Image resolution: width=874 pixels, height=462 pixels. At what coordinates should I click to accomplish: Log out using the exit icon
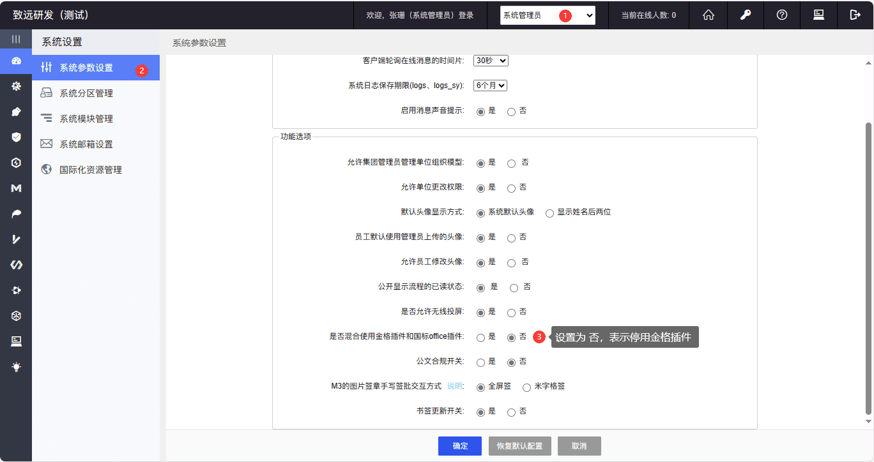click(x=855, y=15)
